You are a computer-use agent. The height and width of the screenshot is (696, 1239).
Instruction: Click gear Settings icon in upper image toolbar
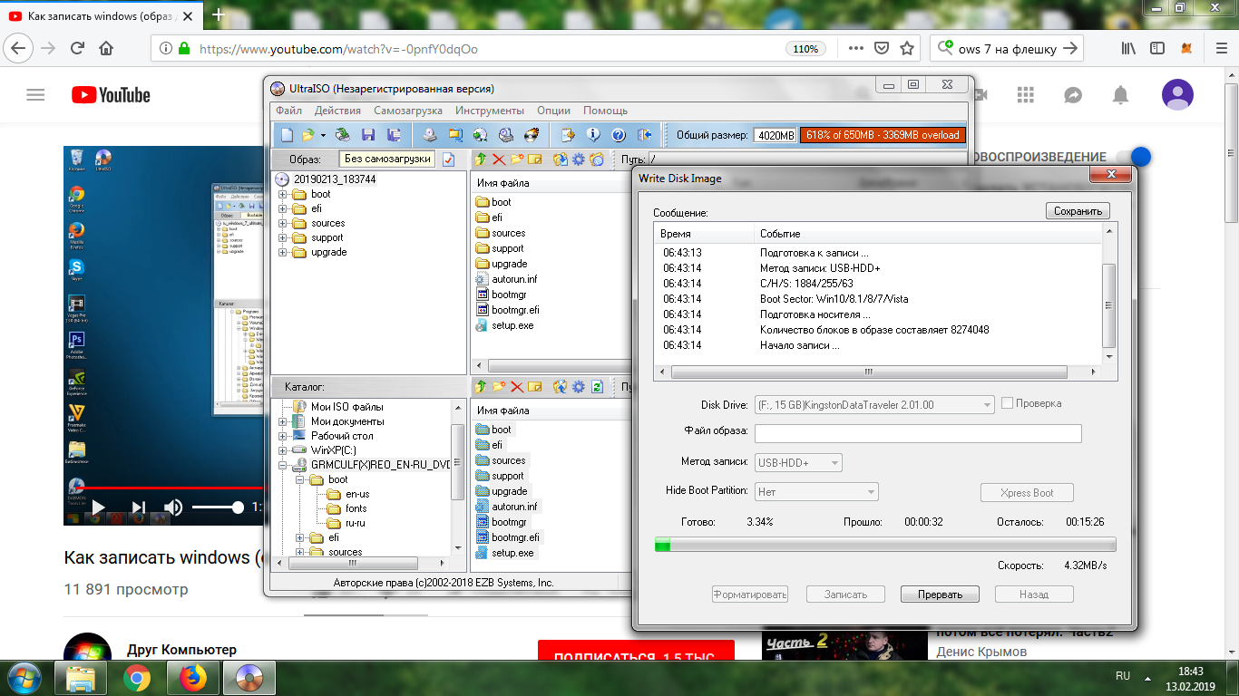pos(578,159)
